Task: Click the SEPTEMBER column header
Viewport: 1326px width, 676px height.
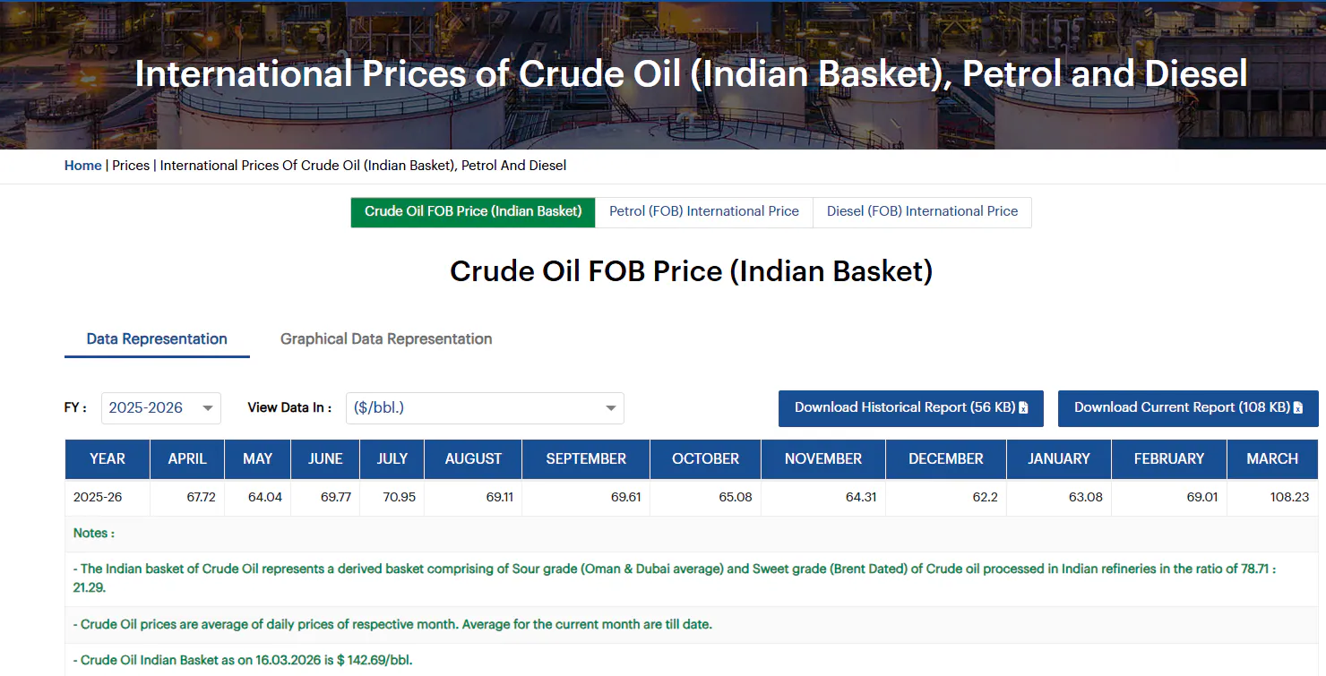Action: 586,459
